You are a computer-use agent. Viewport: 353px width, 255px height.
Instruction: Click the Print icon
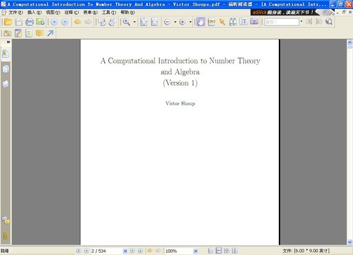[29, 22]
